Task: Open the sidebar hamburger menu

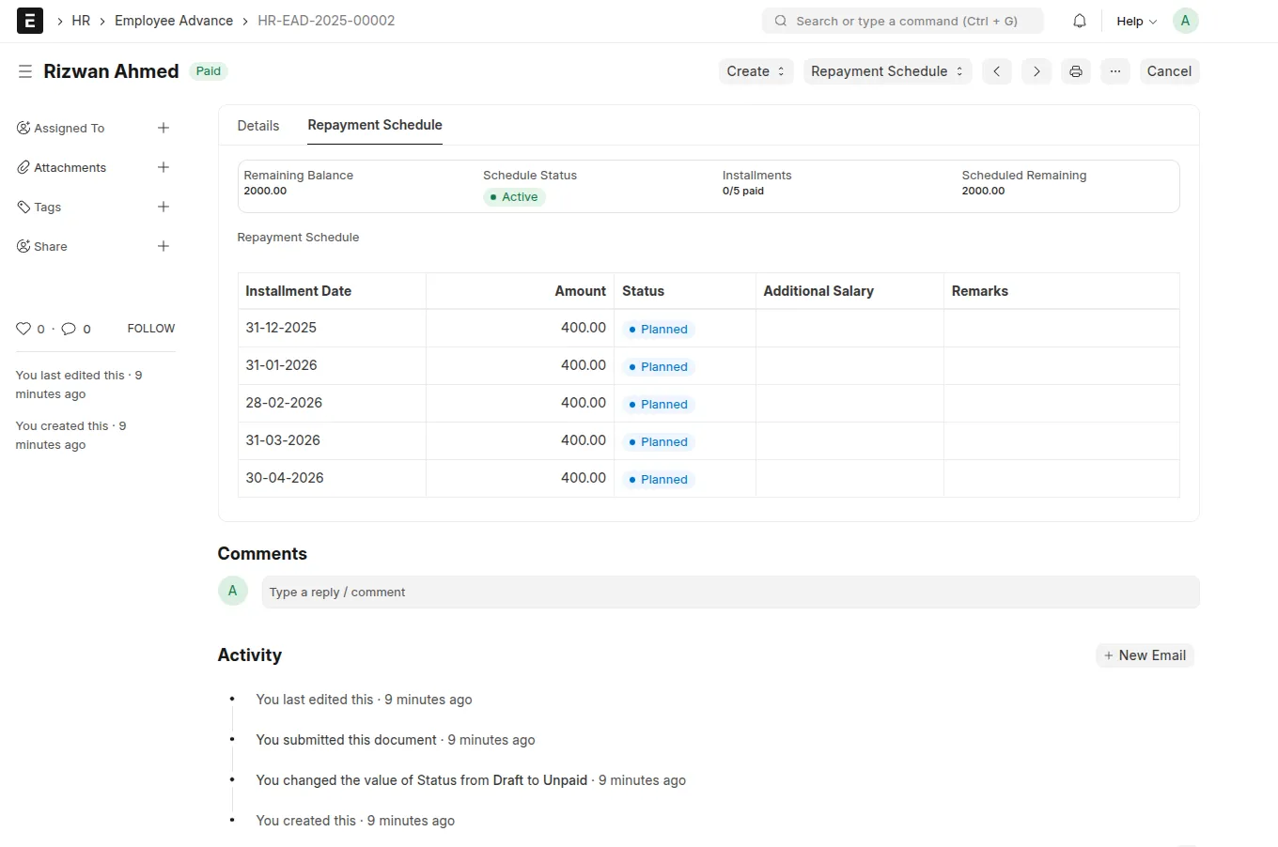Action: [25, 70]
